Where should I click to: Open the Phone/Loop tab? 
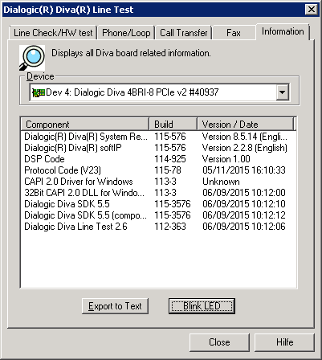[126, 33]
